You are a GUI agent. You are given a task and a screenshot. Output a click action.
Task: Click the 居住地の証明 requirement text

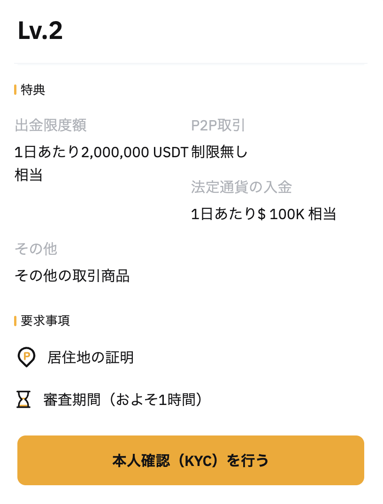[x=91, y=357]
